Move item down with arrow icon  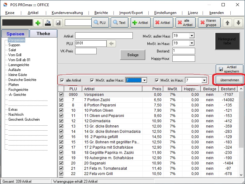238,23
